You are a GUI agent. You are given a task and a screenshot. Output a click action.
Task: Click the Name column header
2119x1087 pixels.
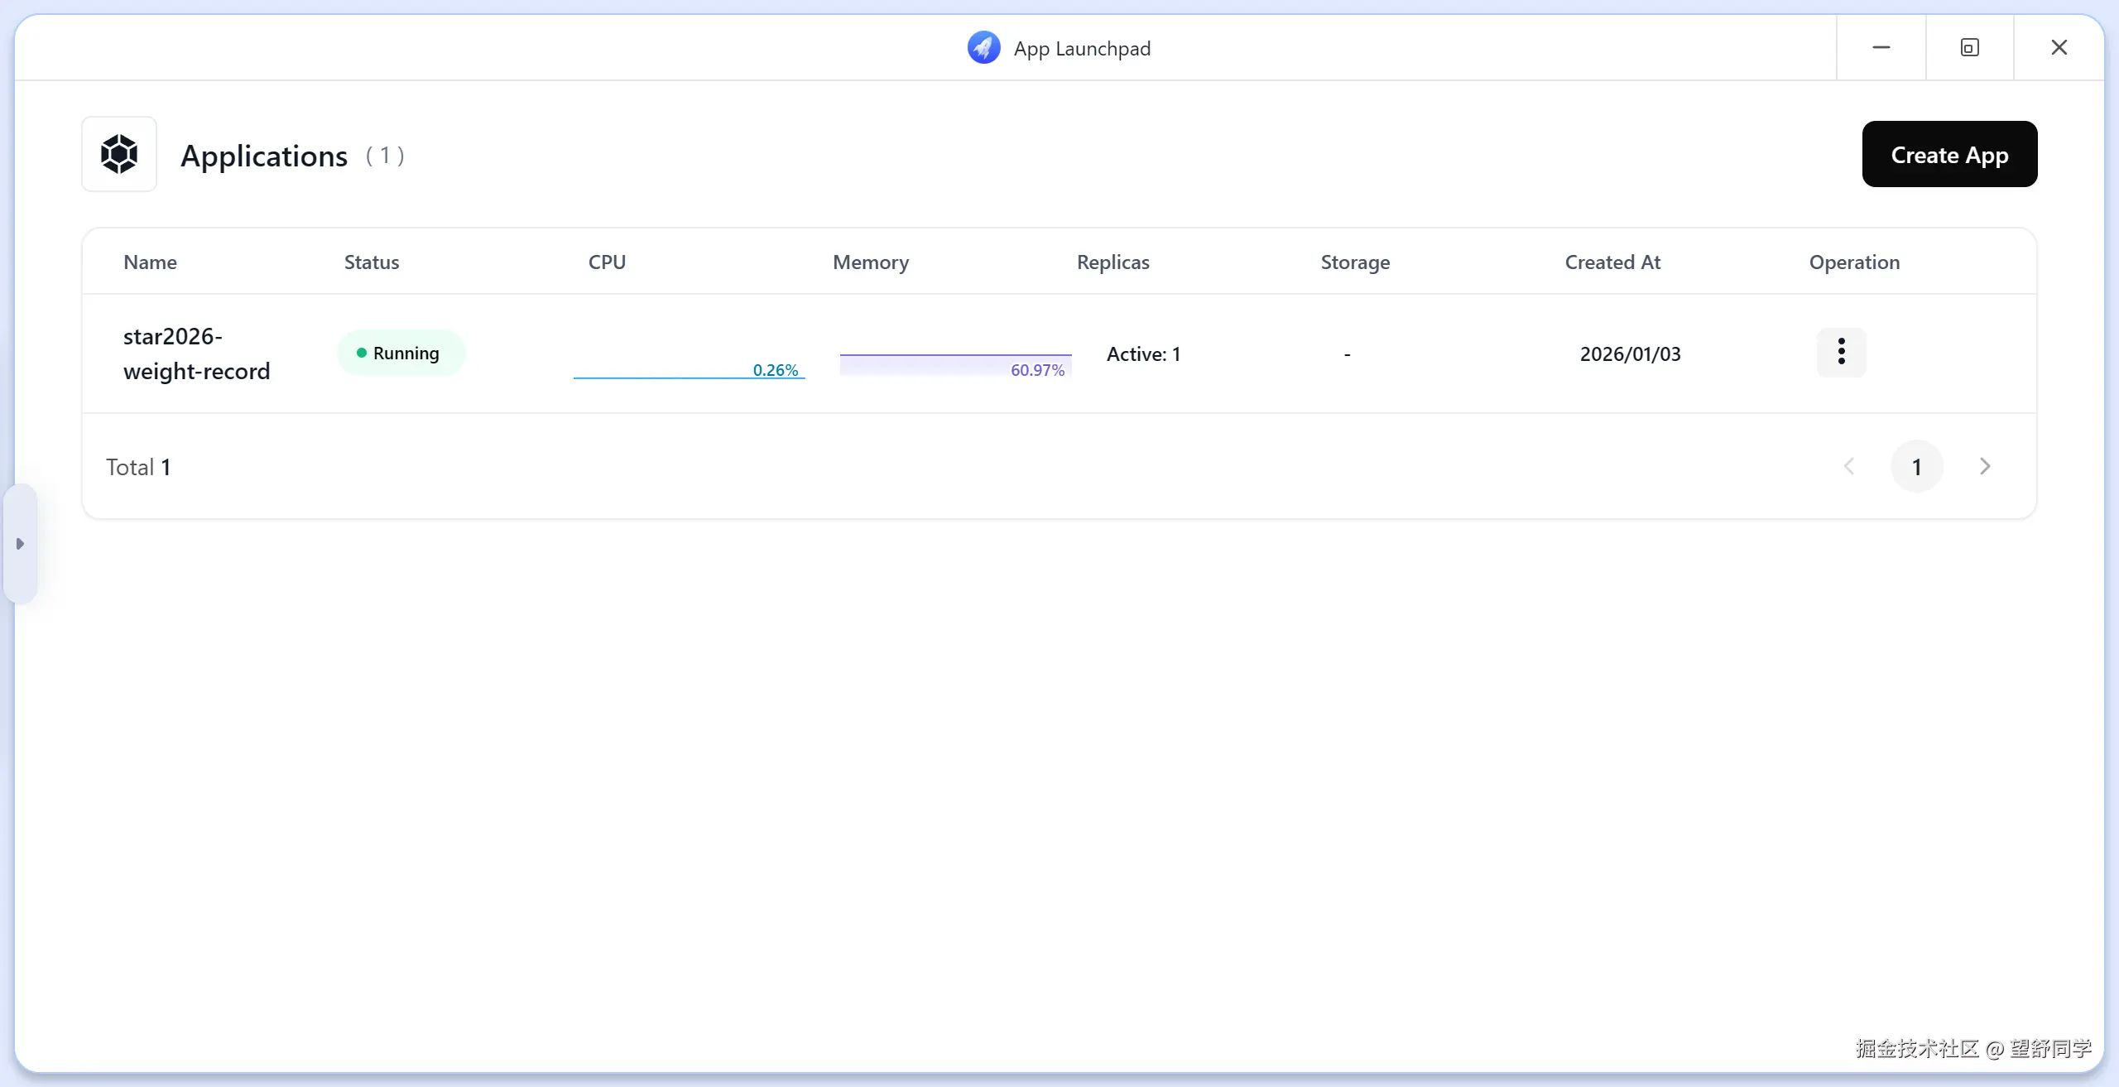tap(150, 262)
